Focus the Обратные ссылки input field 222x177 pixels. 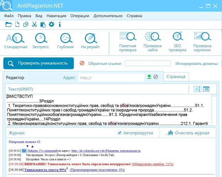tap(148, 63)
